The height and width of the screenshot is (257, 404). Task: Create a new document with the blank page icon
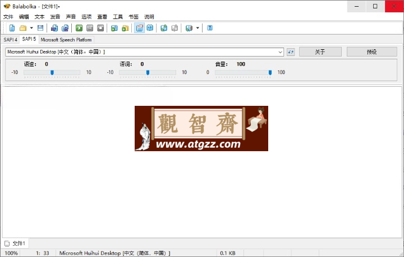[12, 28]
